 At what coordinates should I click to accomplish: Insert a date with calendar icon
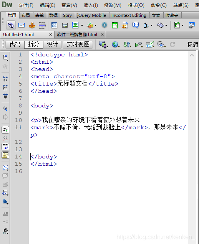pyautogui.click(x=115, y=25)
